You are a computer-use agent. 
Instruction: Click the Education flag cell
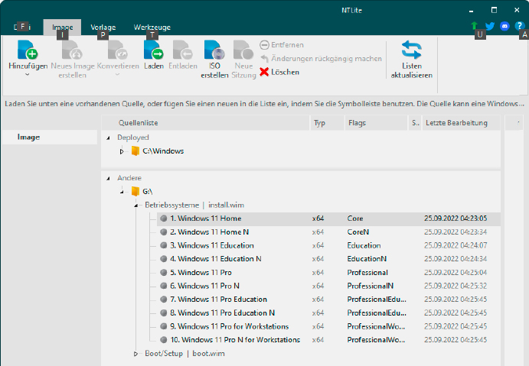[364, 245]
